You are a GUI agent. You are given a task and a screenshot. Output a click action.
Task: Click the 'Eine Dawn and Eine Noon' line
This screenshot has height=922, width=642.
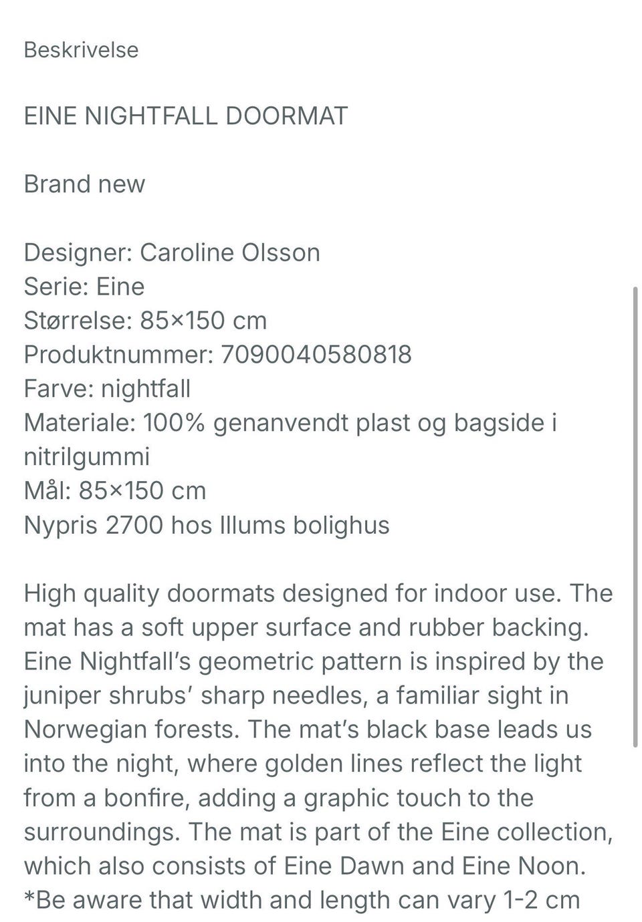[305, 866]
